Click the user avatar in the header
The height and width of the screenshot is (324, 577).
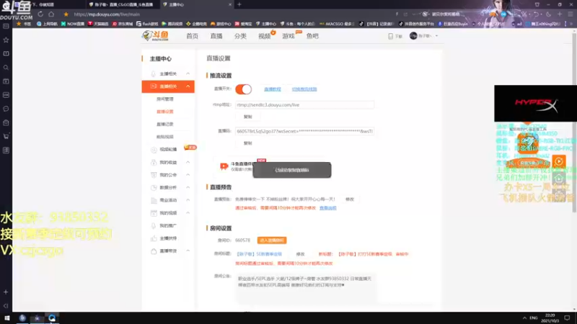413,35
